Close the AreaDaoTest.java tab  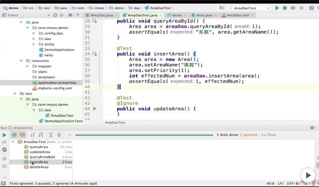(161, 15)
